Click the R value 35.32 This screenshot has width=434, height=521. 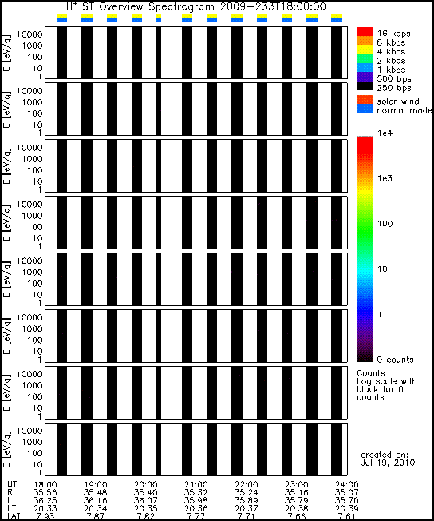coord(196,492)
